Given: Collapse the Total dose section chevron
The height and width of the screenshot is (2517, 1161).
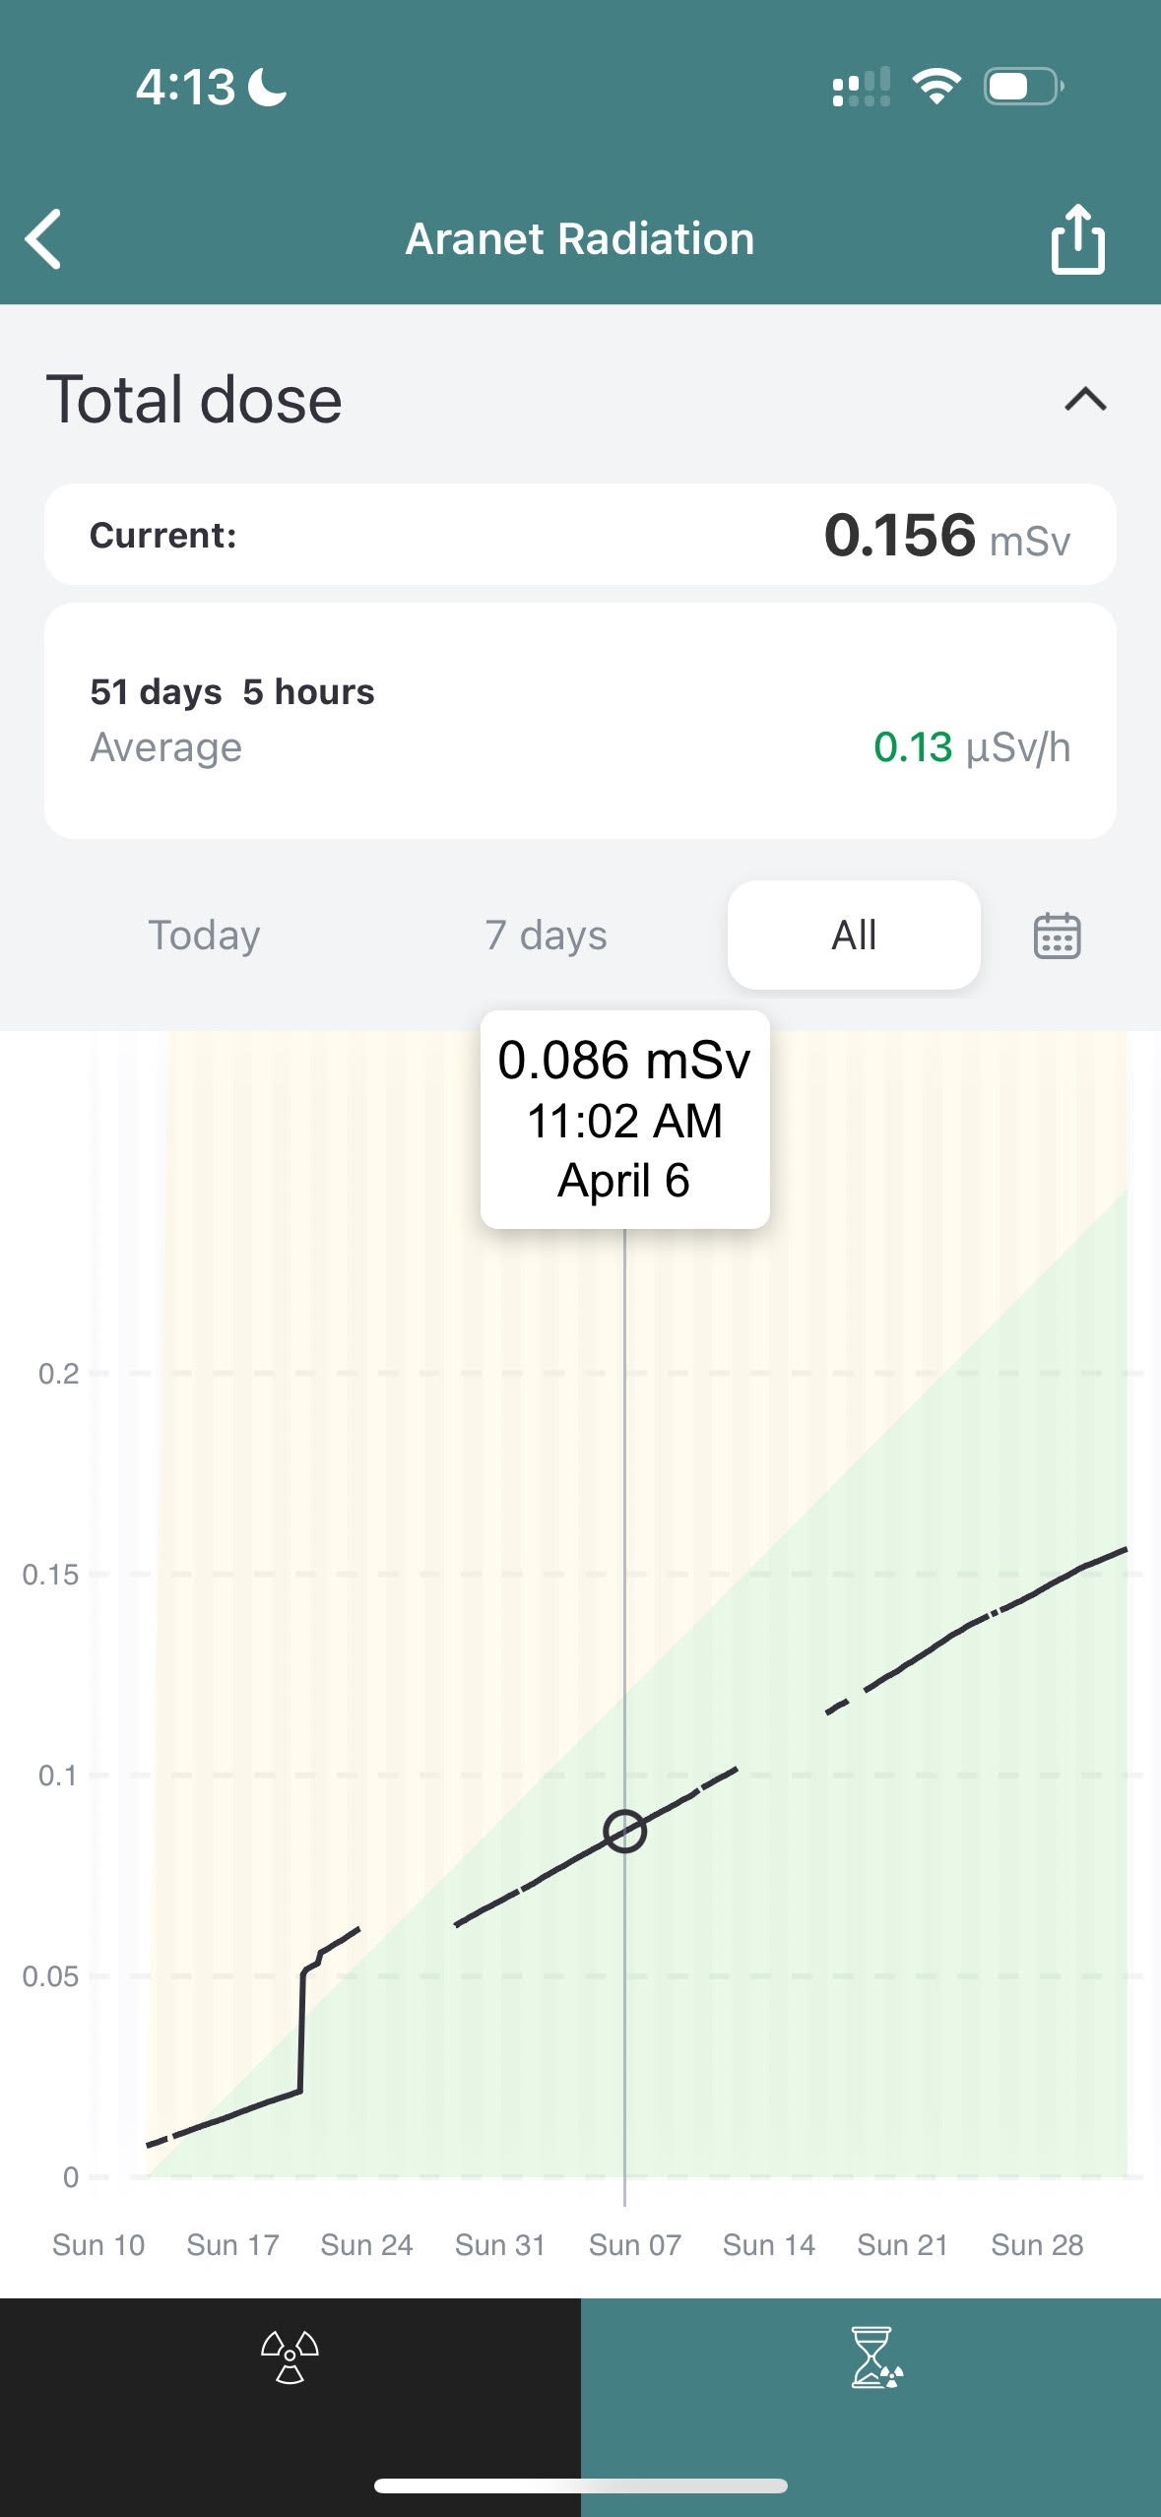Looking at the screenshot, I should (x=1085, y=400).
